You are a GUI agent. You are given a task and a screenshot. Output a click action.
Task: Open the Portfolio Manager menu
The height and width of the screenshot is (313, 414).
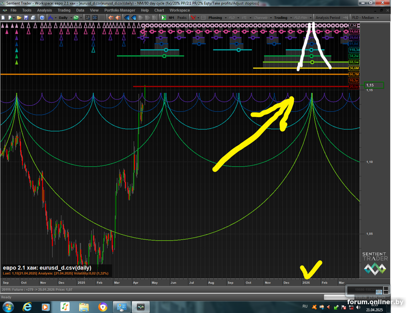click(x=120, y=10)
